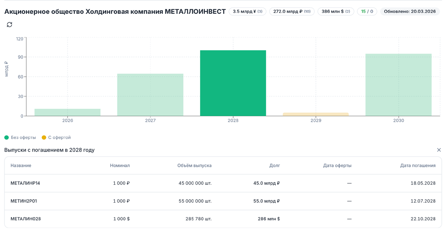Click the maturity date 12.07.2028
The width and height of the screenshot is (447, 232).
tap(423, 201)
